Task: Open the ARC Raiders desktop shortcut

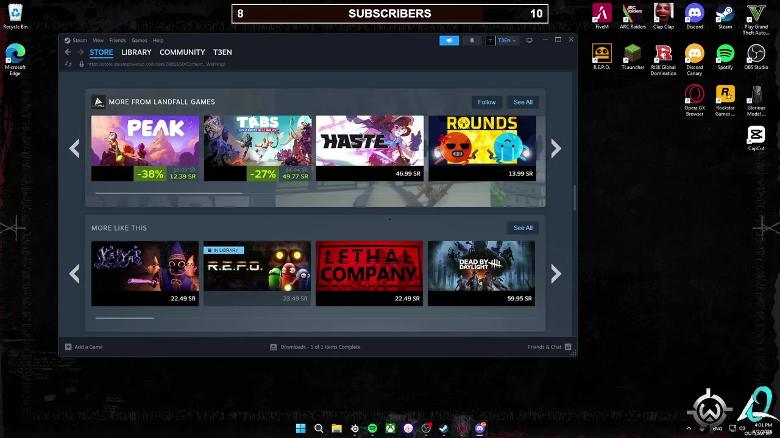Action: (633, 17)
